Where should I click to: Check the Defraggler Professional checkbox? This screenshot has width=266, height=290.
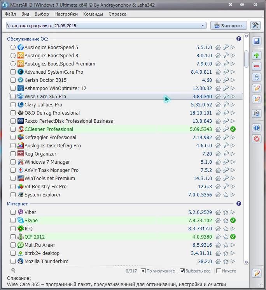tap(13, 138)
